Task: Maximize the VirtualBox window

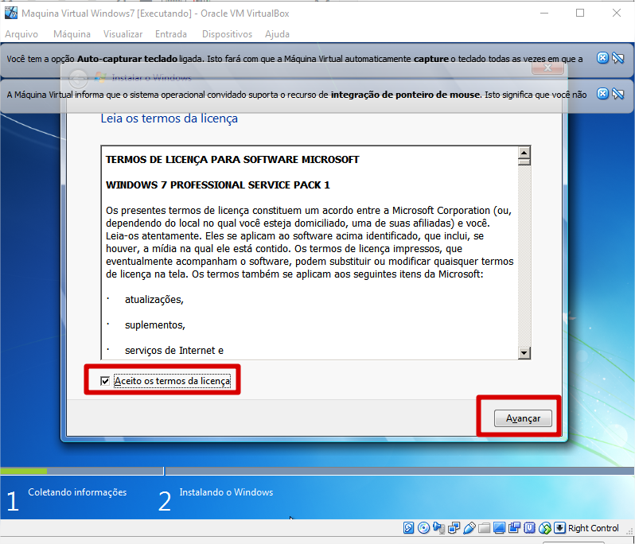Action: (x=580, y=13)
